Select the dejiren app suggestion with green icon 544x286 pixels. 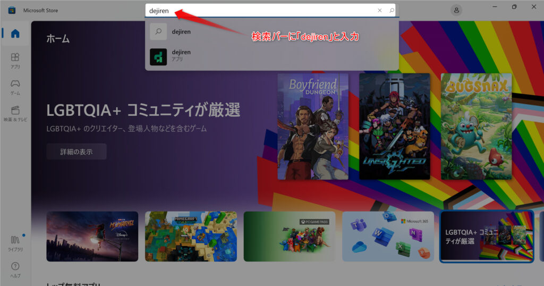tap(271, 56)
